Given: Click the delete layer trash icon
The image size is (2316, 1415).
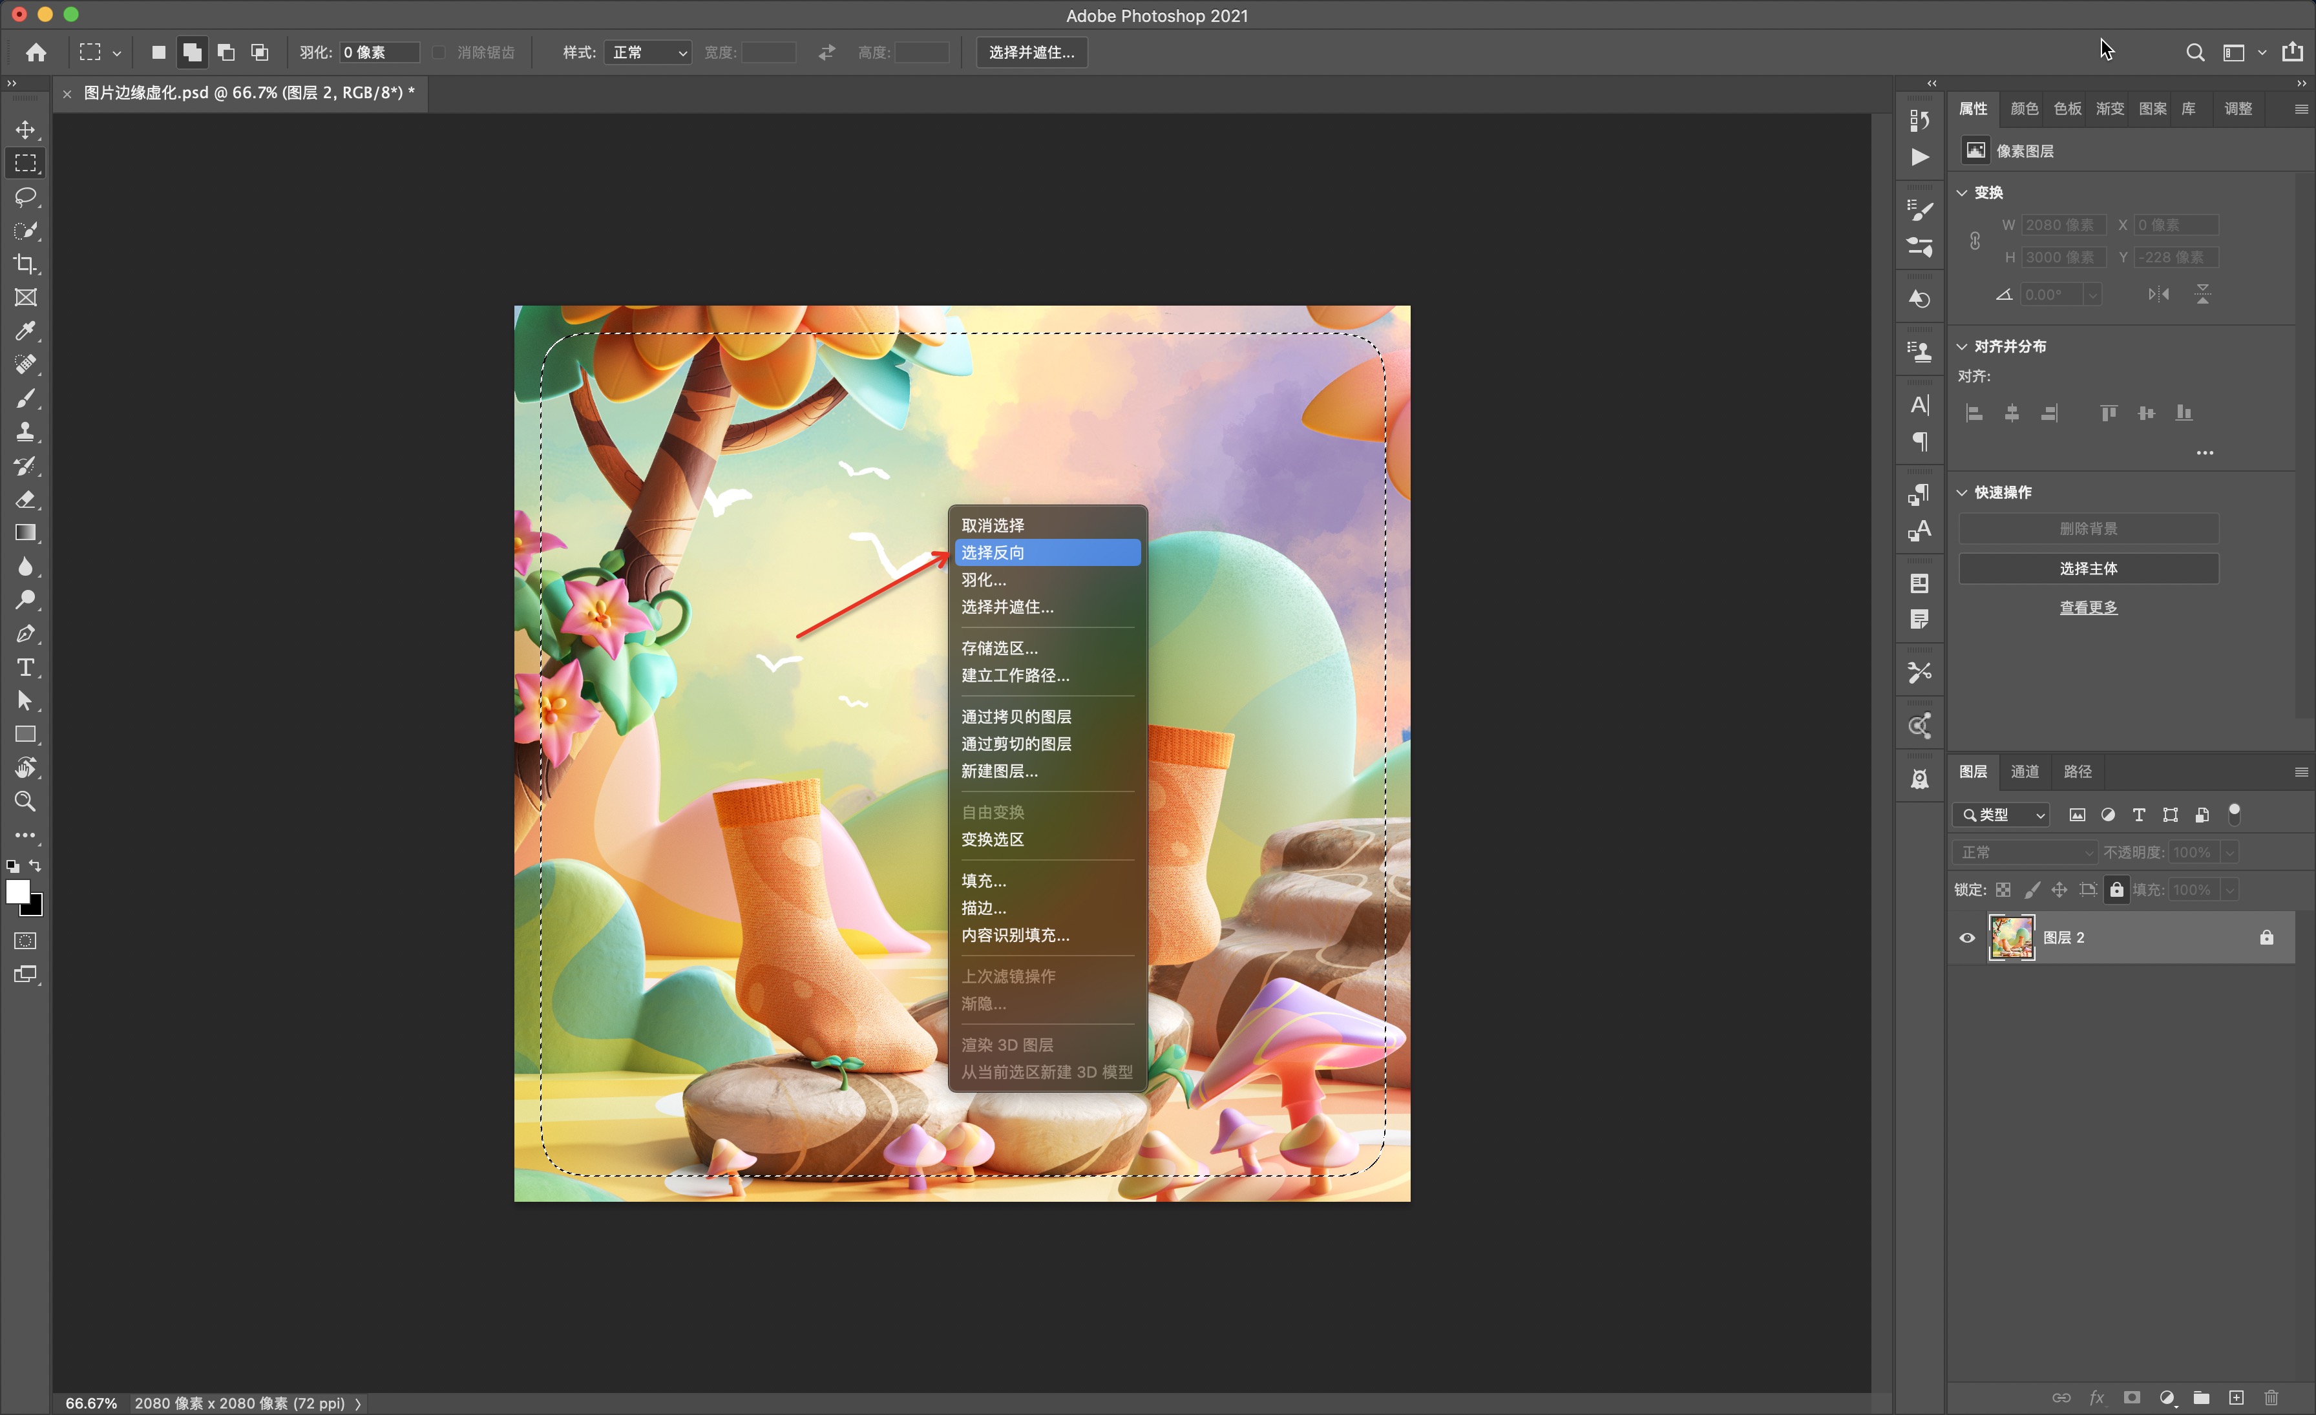Looking at the screenshot, I should point(2272,1397).
